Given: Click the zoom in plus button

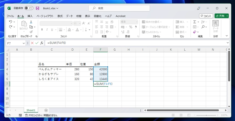Looking at the screenshot, I should (218, 115).
